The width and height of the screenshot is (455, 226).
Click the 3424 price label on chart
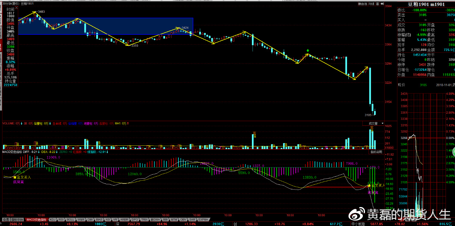point(185,28)
